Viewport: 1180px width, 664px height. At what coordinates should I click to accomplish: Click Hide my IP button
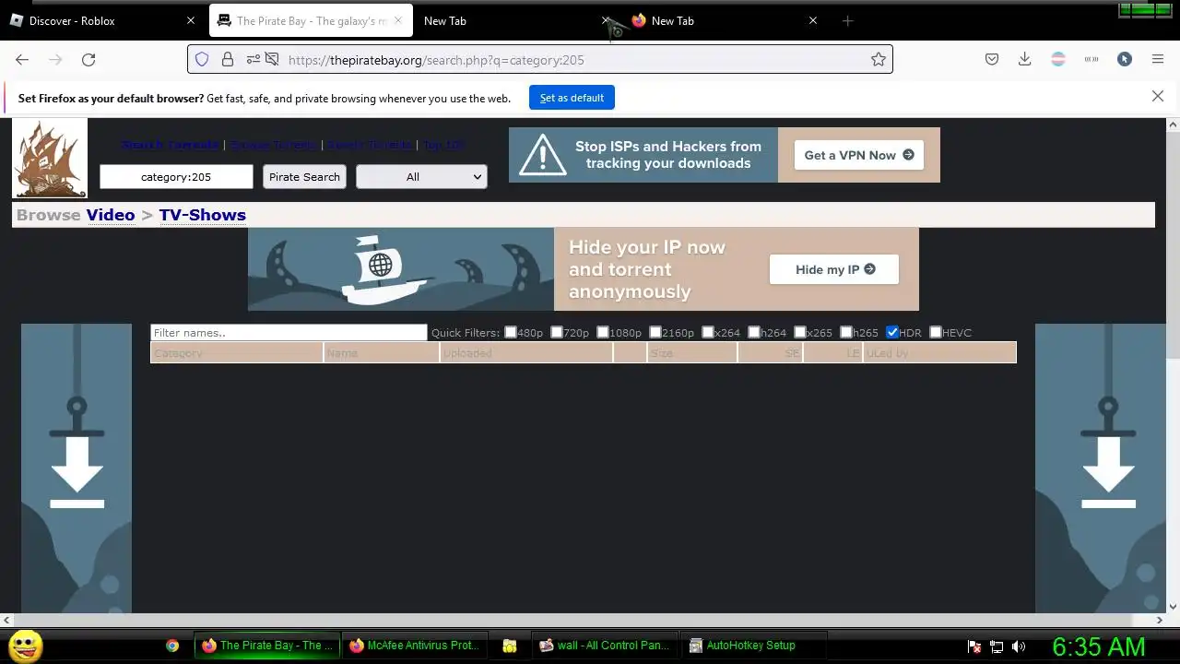[x=834, y=269]
